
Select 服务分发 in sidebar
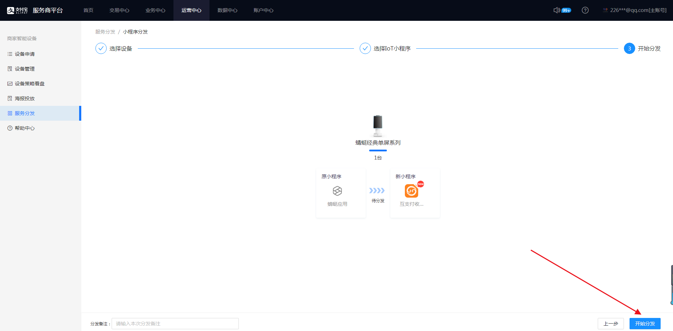41,113
